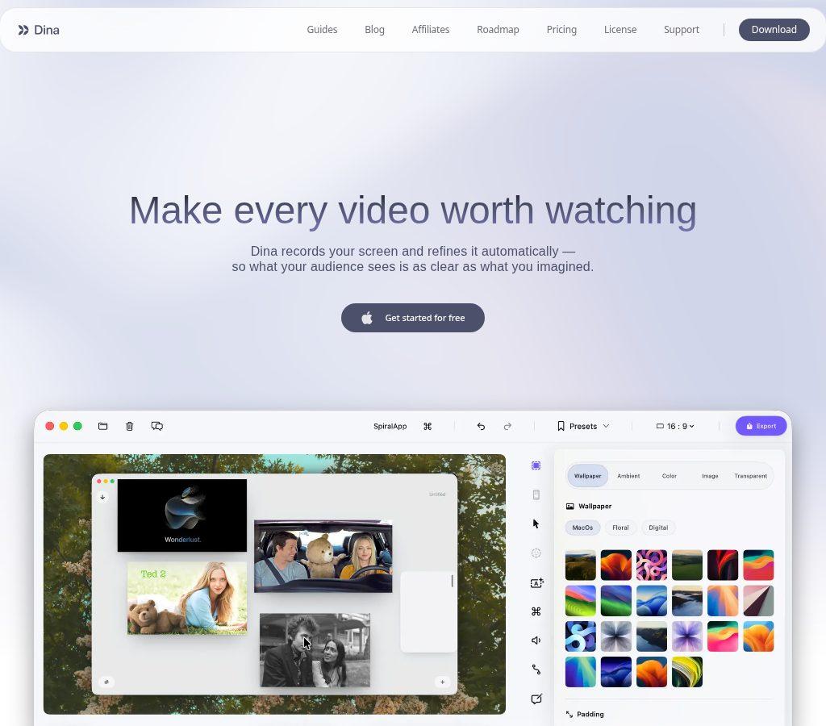Viewport: 826px width, 726px height.
Task: Click the Padding section label
Action: [x=590, y=715]
